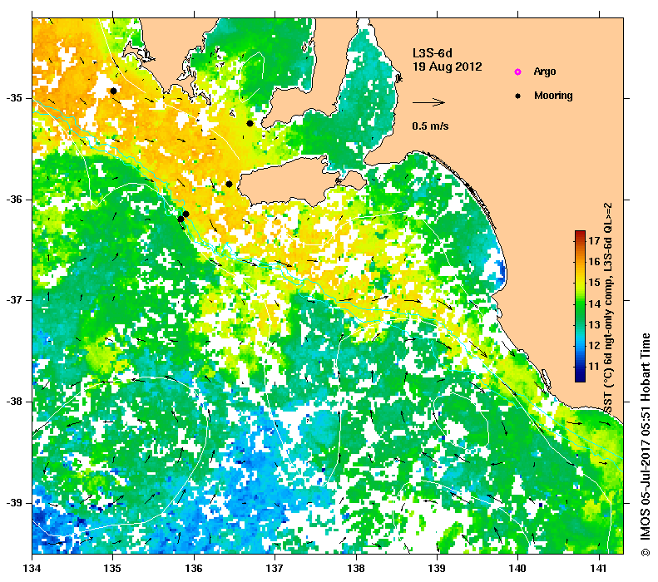This screenshot has height=582, width=658.
Task: Click the 0.5 m/s velocity scale arrow
Action: tap(428, 102)
